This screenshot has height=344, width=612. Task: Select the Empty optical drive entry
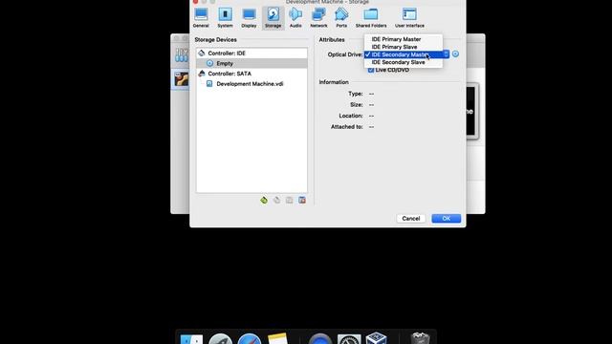click(251, 63)
